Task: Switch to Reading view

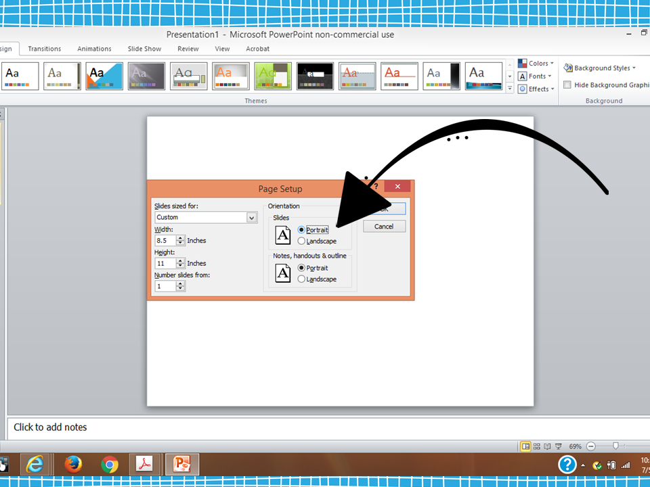Action: 547,446
